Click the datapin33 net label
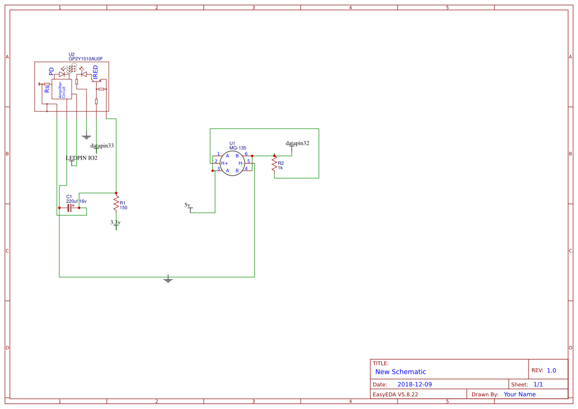578x409 pixels. 102,146
